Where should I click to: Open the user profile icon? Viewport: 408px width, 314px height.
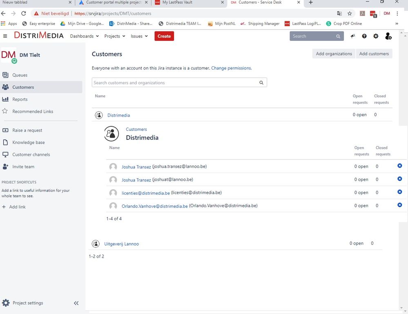(x=388, y=36)
